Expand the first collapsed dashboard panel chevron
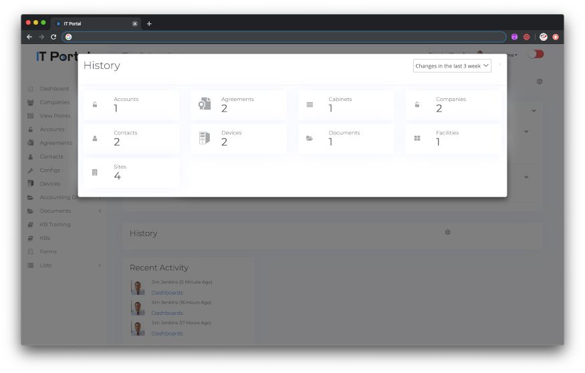This screenshot has width=585, height=373. point(534,111)
